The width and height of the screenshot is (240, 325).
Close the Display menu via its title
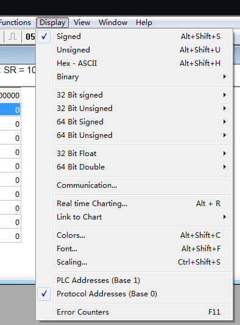click(x=52, y=23)
